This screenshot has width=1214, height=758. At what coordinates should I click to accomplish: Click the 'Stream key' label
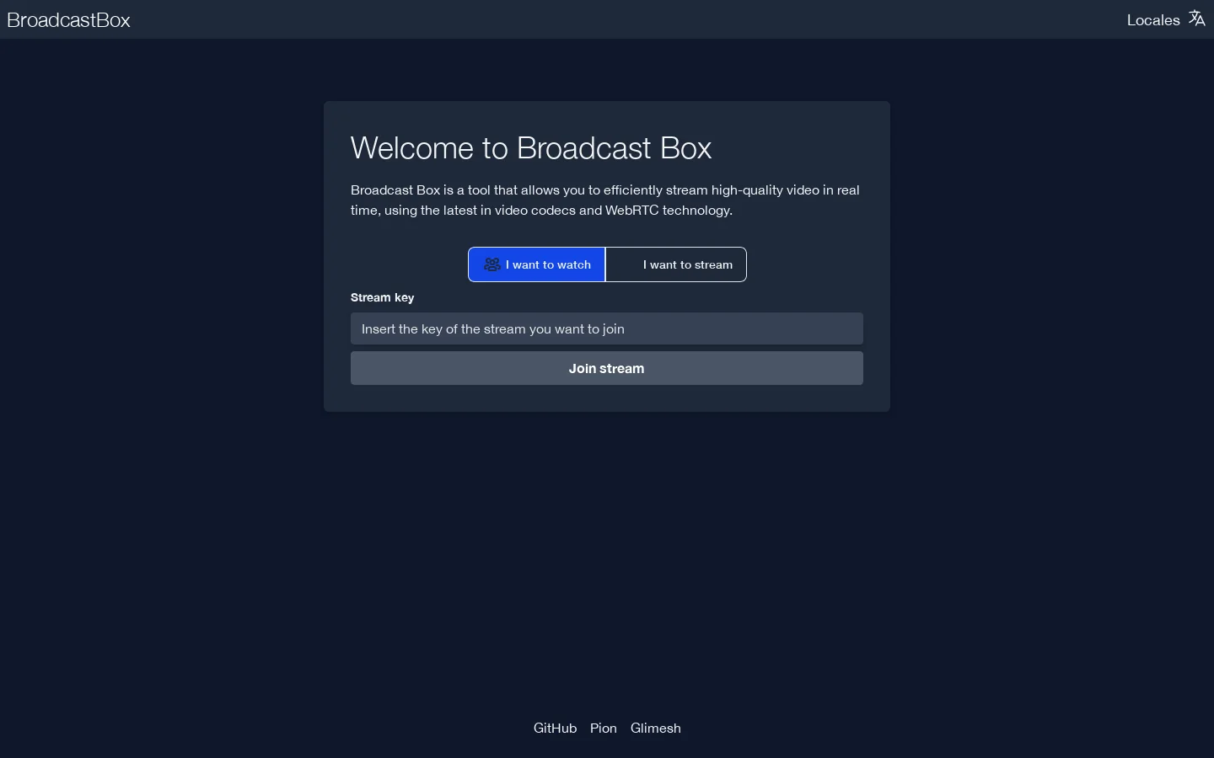(x=382, y=297)
